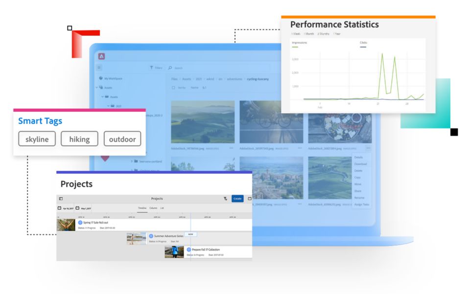Click the Filters funnel icon

pyautogui.click(x=151, y=68)
